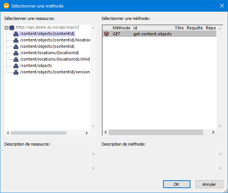
Task: Click the root API server icon
Action: [x=12, y=27]
